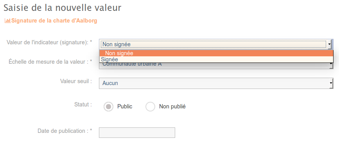
Task: Click the bar chart icon beside Signature title
Action: coord(7,21)
